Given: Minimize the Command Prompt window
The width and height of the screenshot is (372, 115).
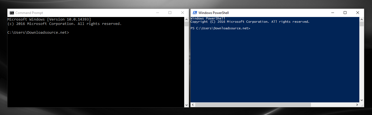Looking at the screenshot, I should pyautogui.click(x=158, y=13).
